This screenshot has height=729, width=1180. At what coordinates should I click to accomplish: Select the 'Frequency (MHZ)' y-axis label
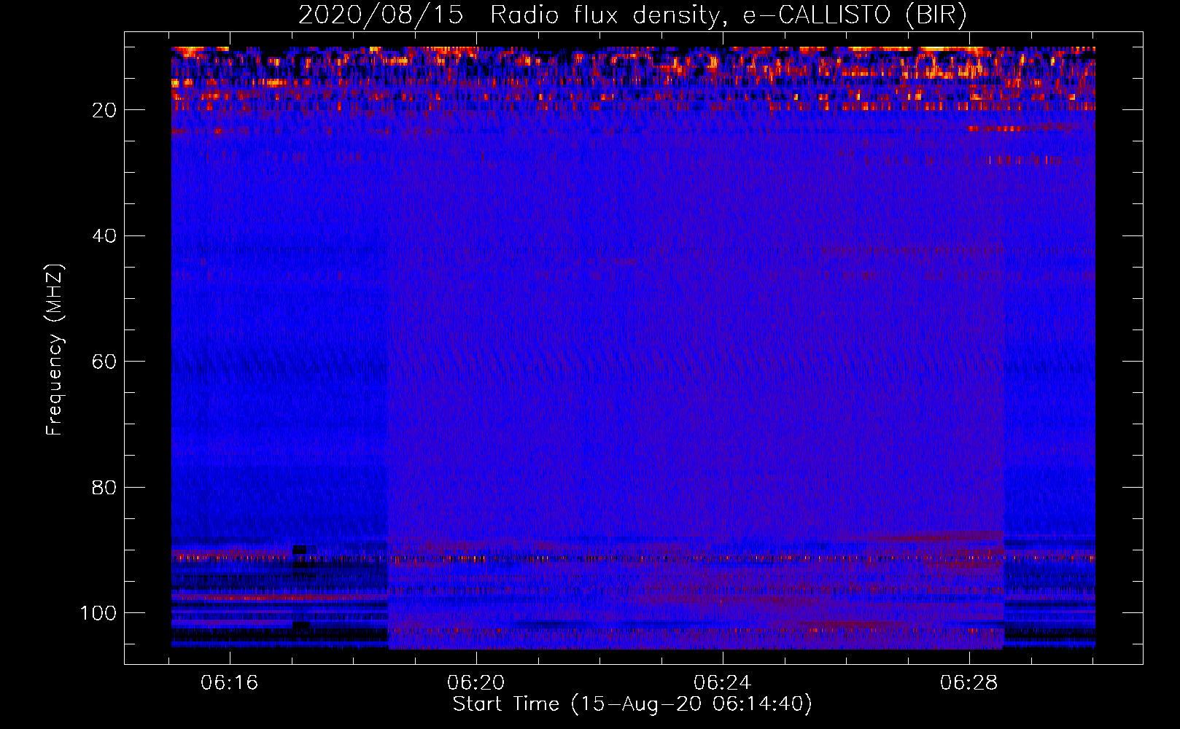click(x=55, y=349)
